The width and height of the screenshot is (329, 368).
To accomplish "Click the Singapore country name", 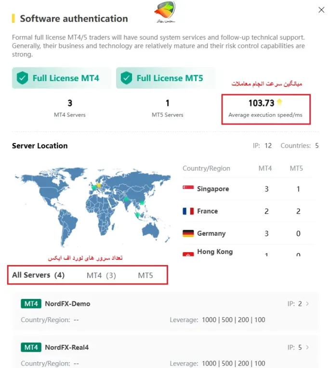I will click(x=213, y=189).
